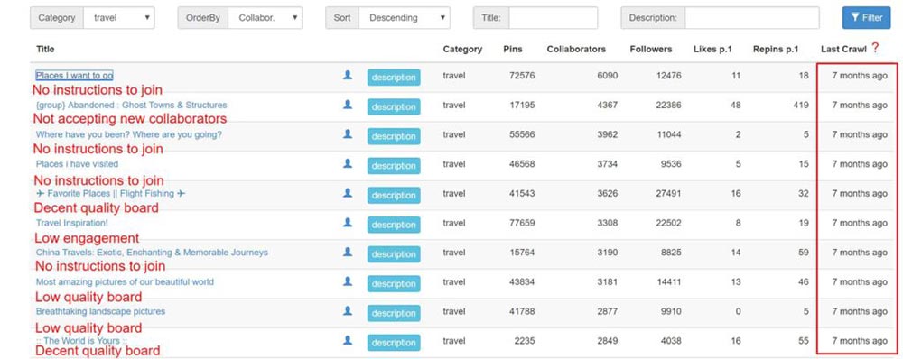
Task: Open the Places i have visited link
Action: tap(77, 163)
